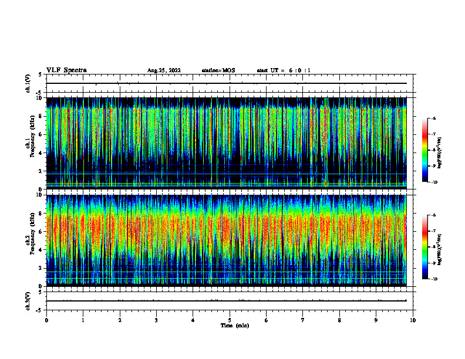Select the ch.1 colorbar log(PSD) label
This screenshot has width=465, height=359.
point(439,153)
